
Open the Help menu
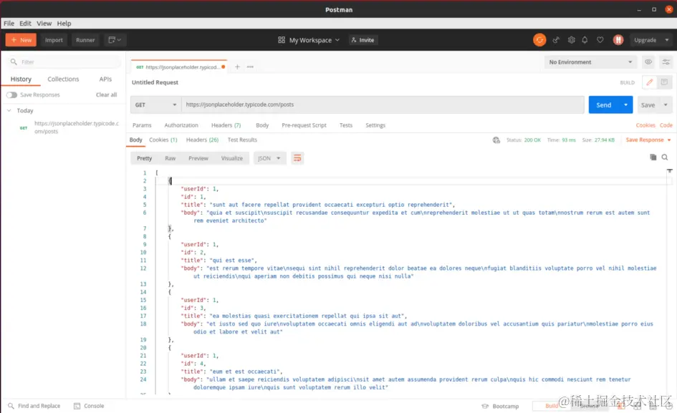pyautogui.click(x=64, y=24)
